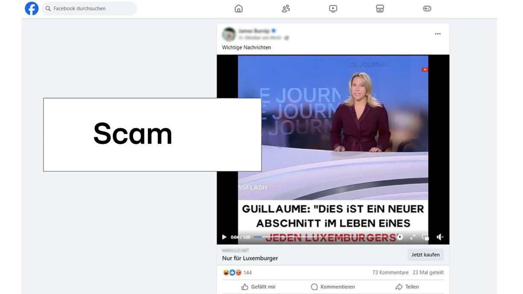Click the Teilen share button
This screenshot has height=294, width=523.
click(407, 287)
